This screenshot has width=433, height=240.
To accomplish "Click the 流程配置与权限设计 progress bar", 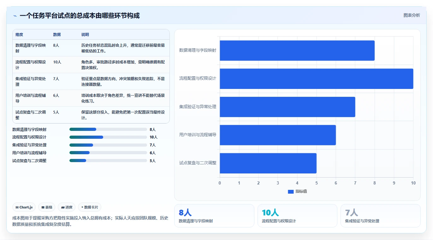I will coord(108,137).
